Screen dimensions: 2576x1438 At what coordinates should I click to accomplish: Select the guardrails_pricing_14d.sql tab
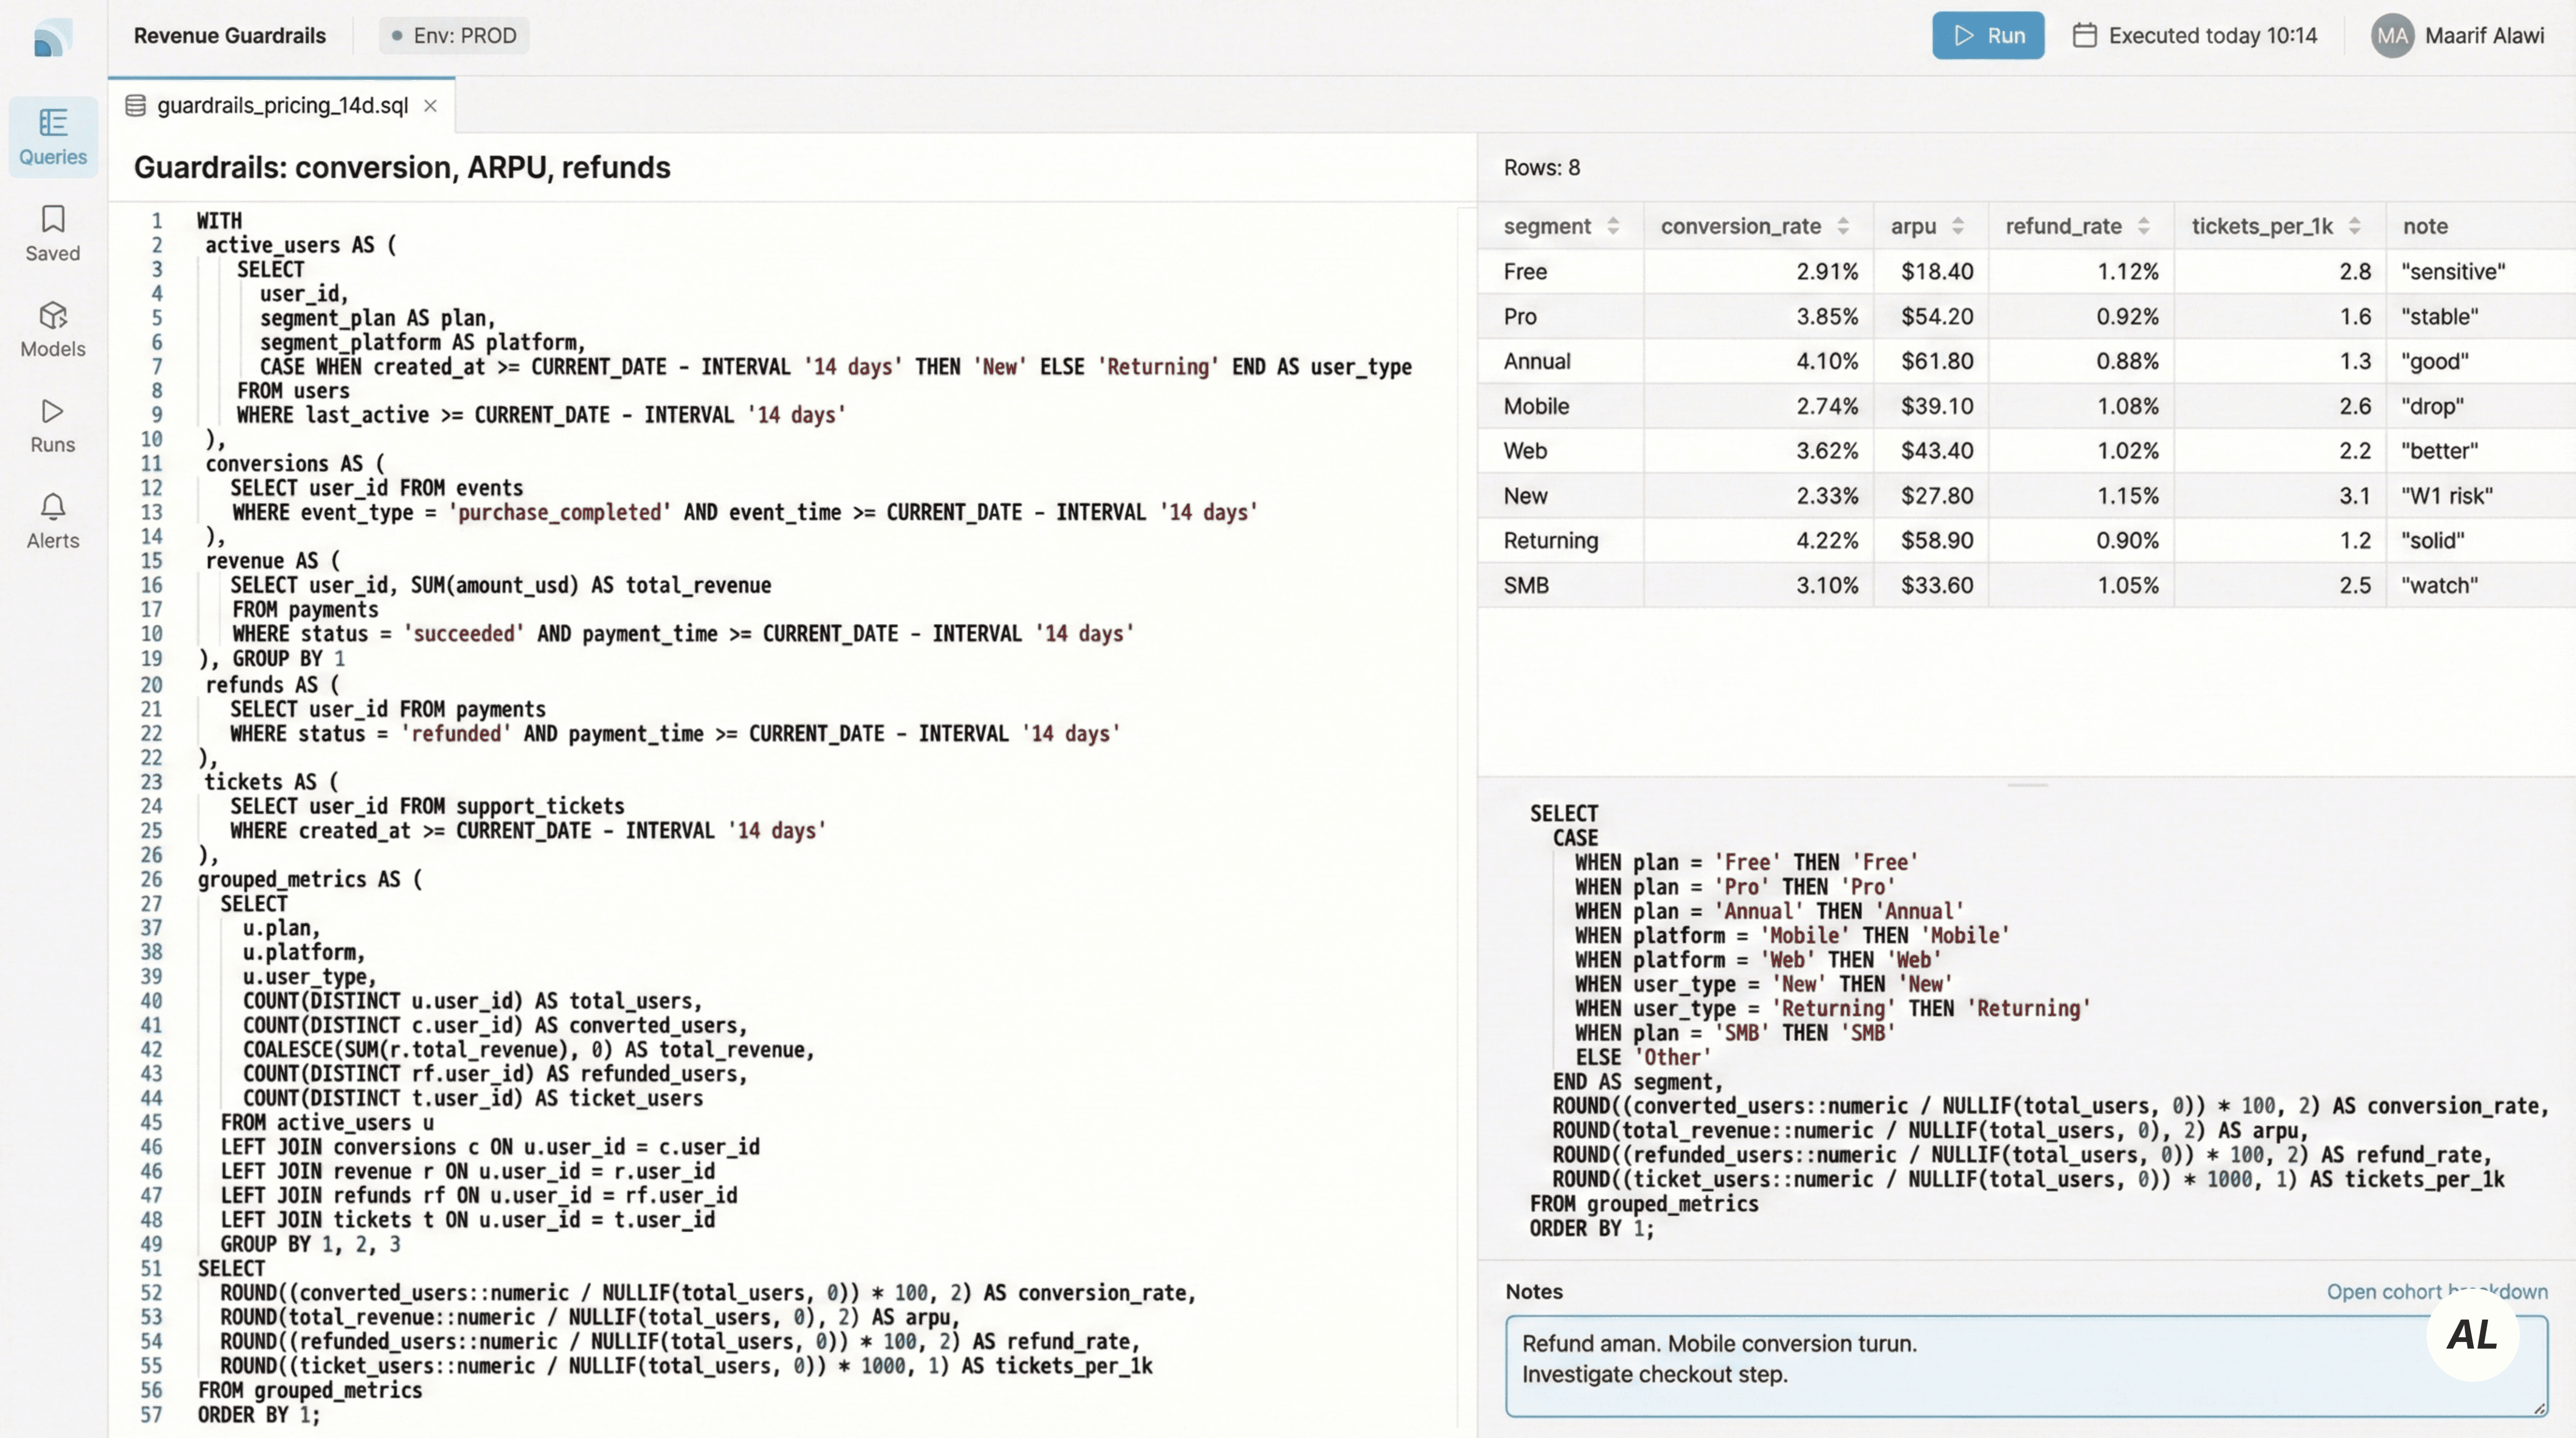click(282, 106)
